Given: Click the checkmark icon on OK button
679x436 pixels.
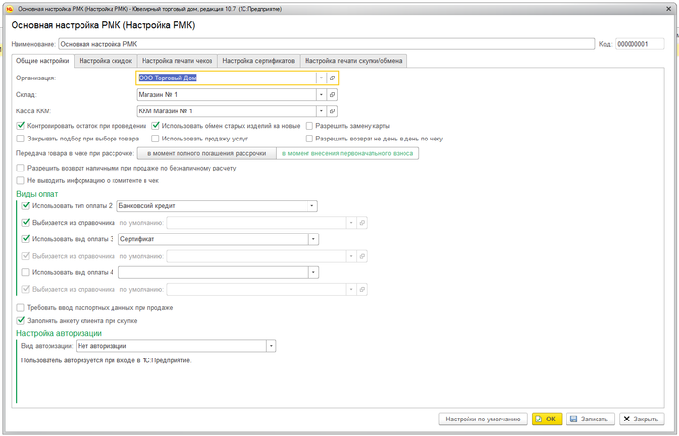Looking at the screenshot, I should point(537,419).
